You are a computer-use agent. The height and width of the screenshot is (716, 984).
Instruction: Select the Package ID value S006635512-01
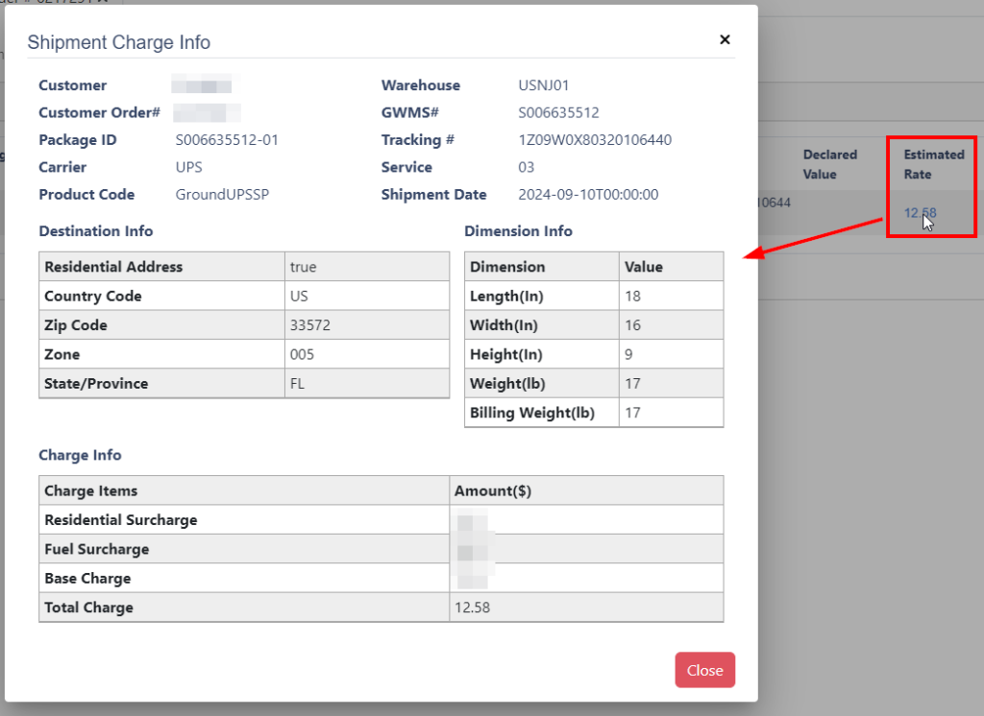pos(227,140)
